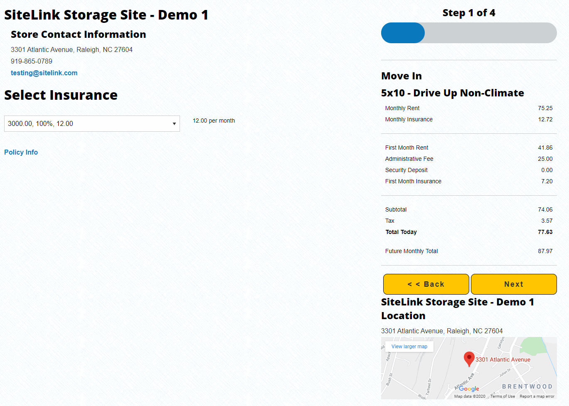Click the store phone number 919-865-0789
569x406 pixels.
pyautogui.click(x=32, y=62)
